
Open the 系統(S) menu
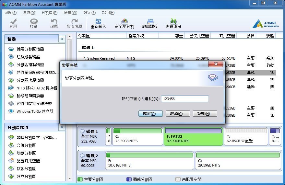[10, 13]
